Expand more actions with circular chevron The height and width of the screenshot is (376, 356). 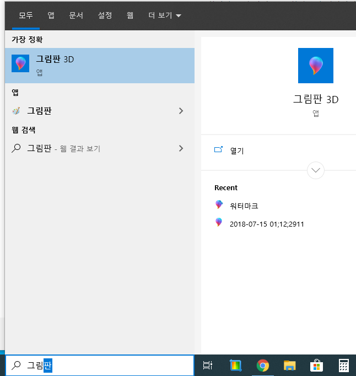315,170
